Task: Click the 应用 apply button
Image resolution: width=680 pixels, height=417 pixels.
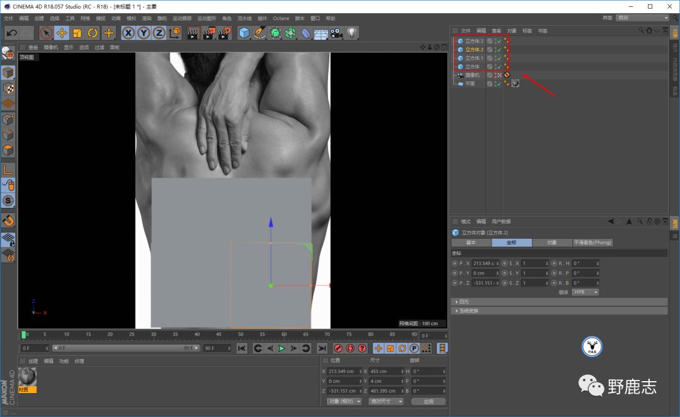Action: [x=428, y=401]
